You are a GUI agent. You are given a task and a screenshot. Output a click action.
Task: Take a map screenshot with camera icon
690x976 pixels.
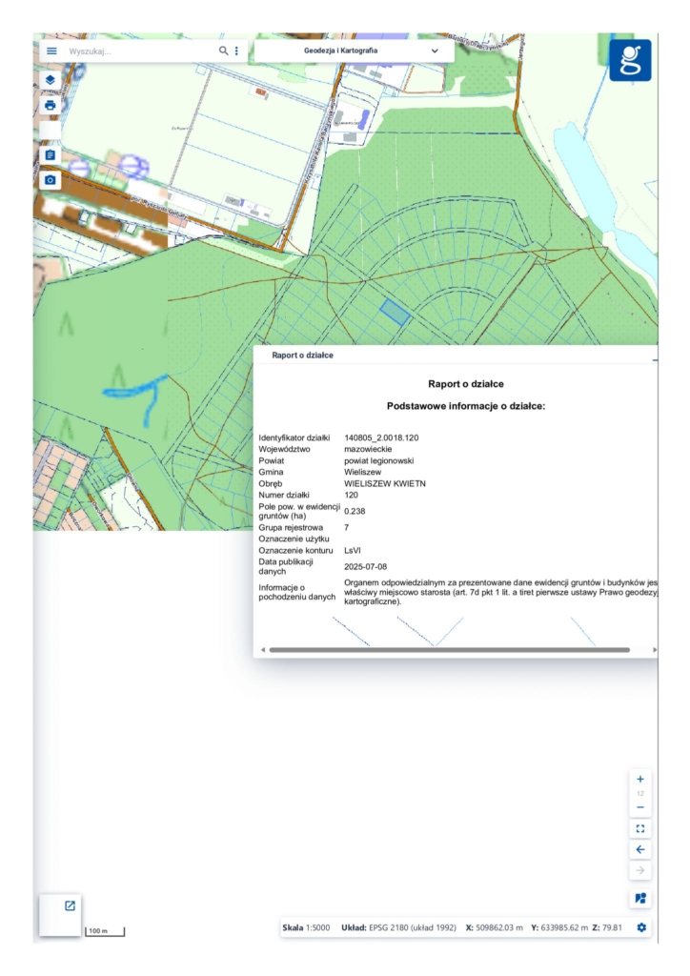(x=51, y=179)
